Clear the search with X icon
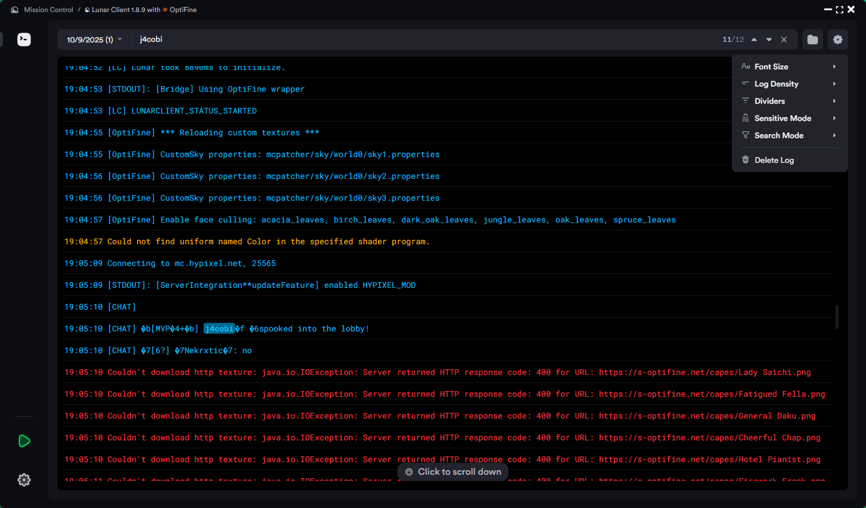The height and width of the screenshot is (508, 866). [784, 40]
